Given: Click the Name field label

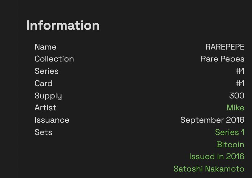Looking at the screenshot, I should 46,47.
